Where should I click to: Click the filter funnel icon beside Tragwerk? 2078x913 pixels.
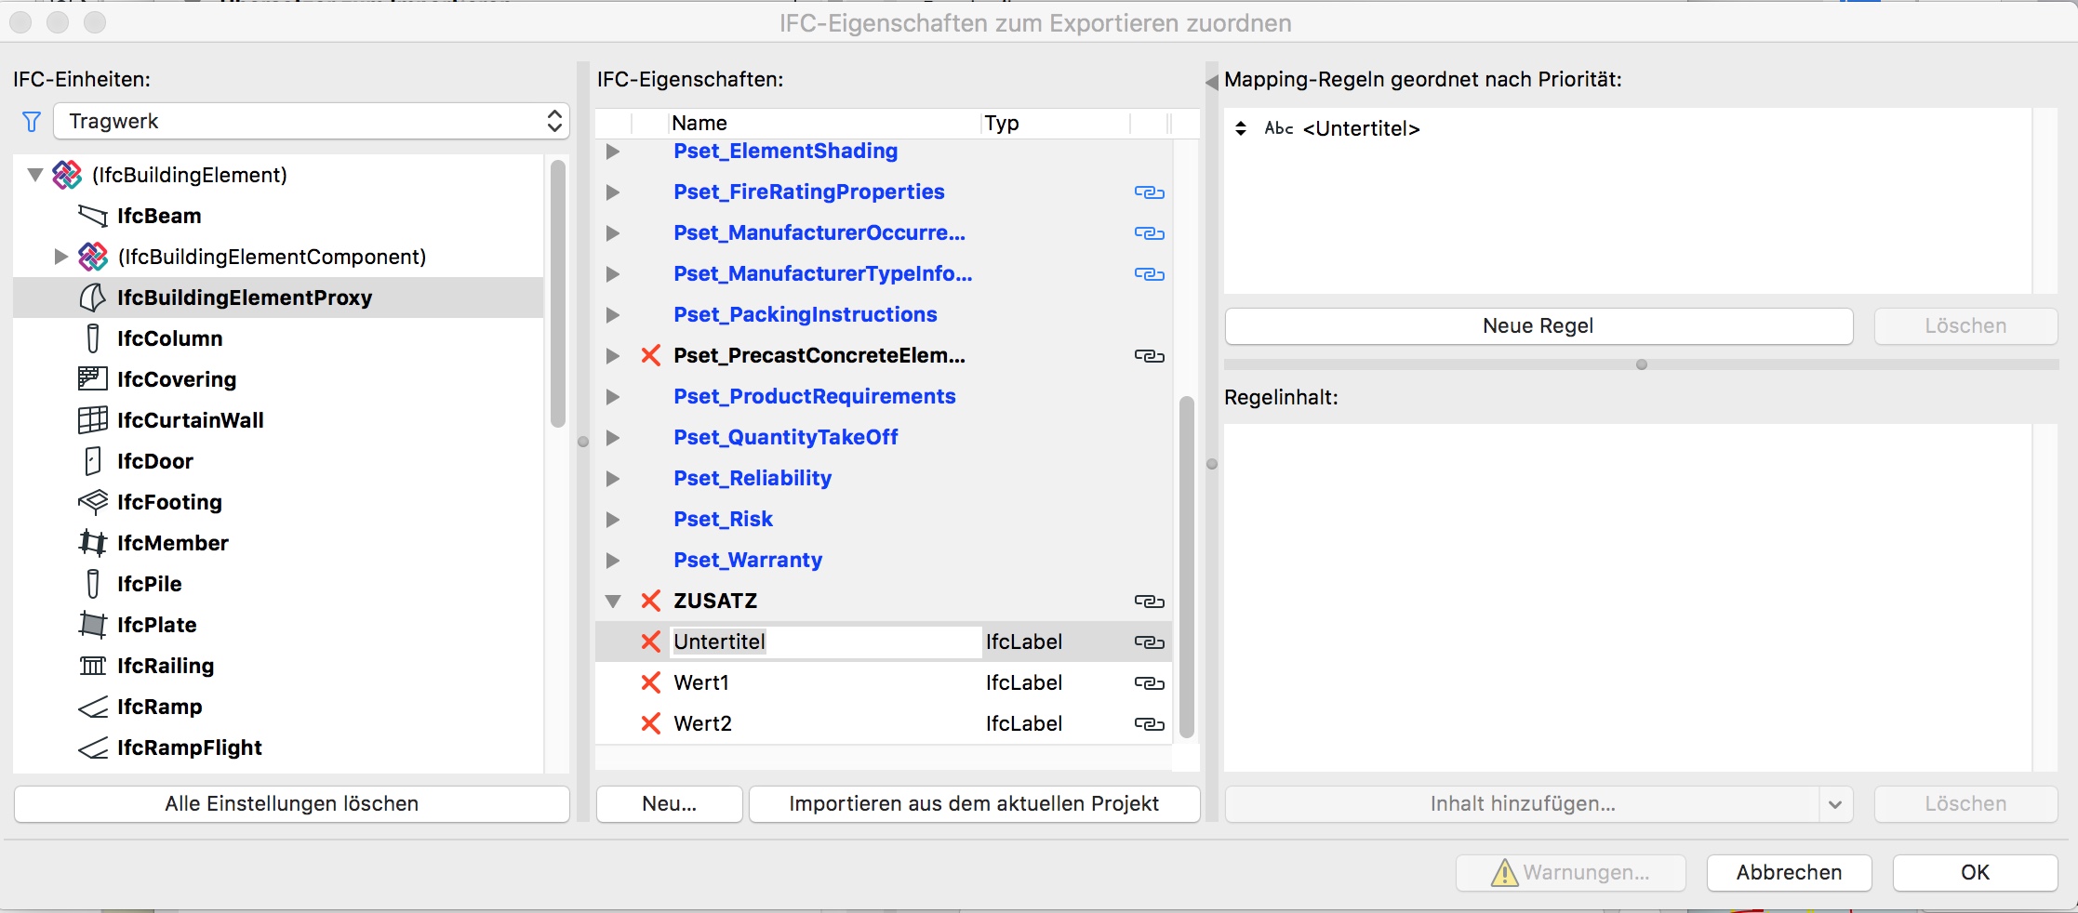pyautogui.click(x=32, y=122)
